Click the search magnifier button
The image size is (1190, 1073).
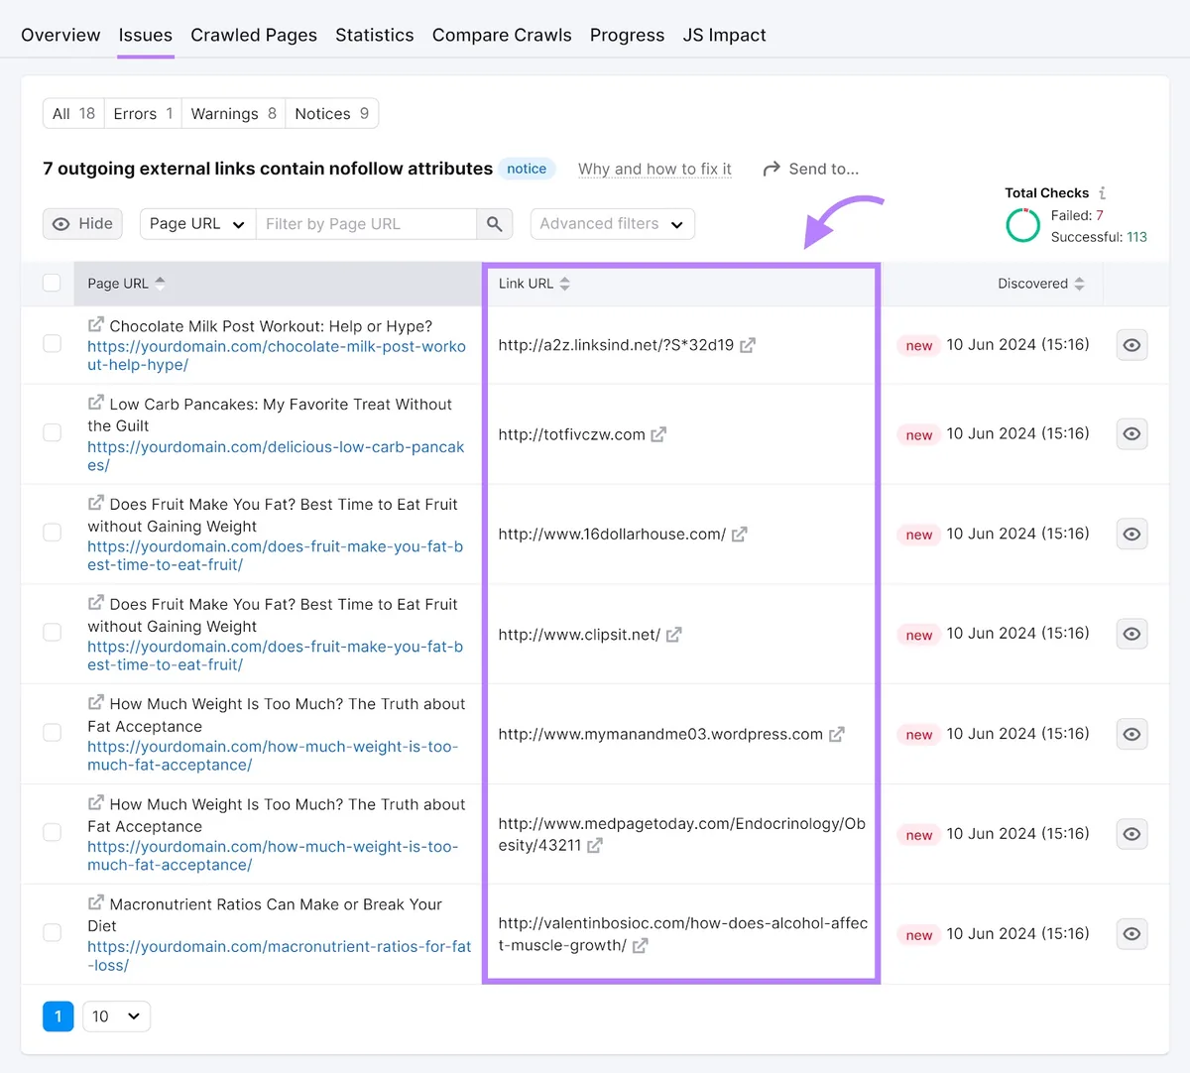pyautogui.click(x=495, y=224)
